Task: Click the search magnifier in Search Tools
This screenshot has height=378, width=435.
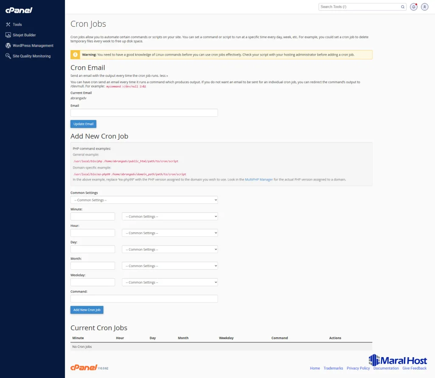Action: 402,7
